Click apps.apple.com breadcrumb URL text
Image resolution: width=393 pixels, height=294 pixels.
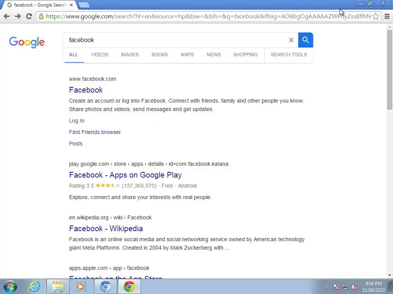tap(109, 268)
